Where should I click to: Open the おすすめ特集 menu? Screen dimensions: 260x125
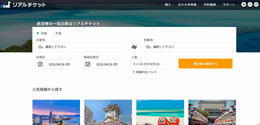187,5
